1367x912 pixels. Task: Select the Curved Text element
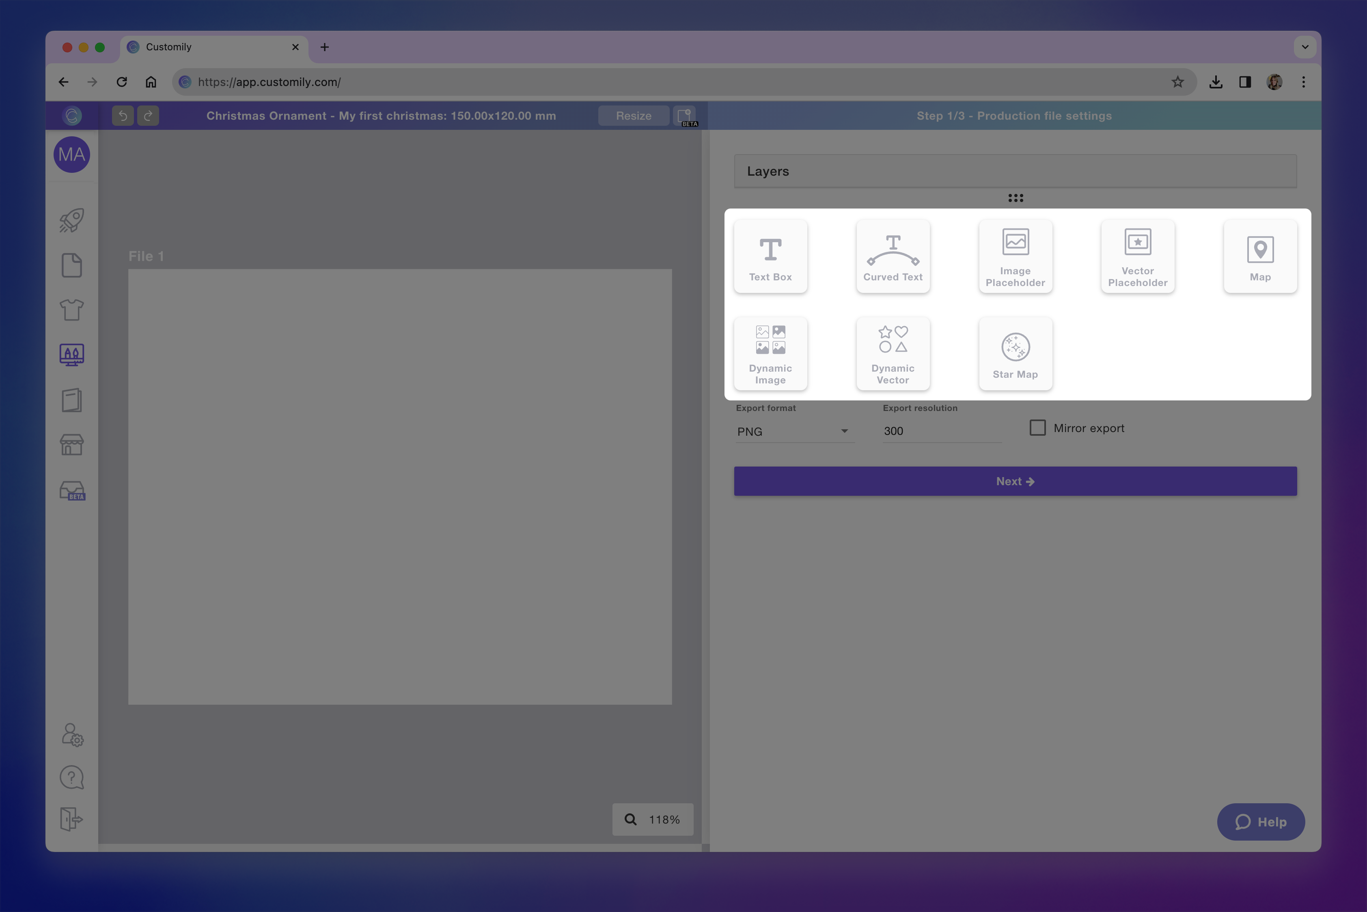pos(893,256)
